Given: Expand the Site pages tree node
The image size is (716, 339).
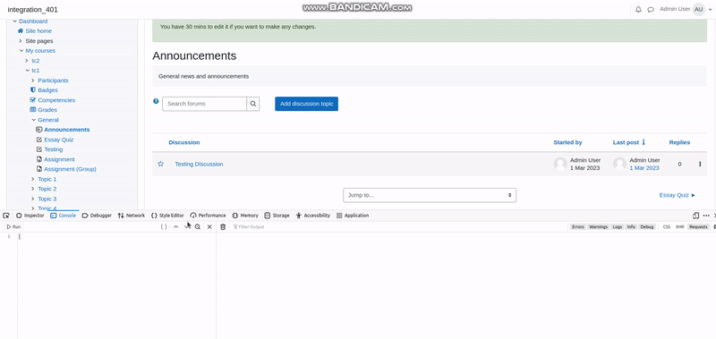Looking at the screenshot, I should 21,41.
